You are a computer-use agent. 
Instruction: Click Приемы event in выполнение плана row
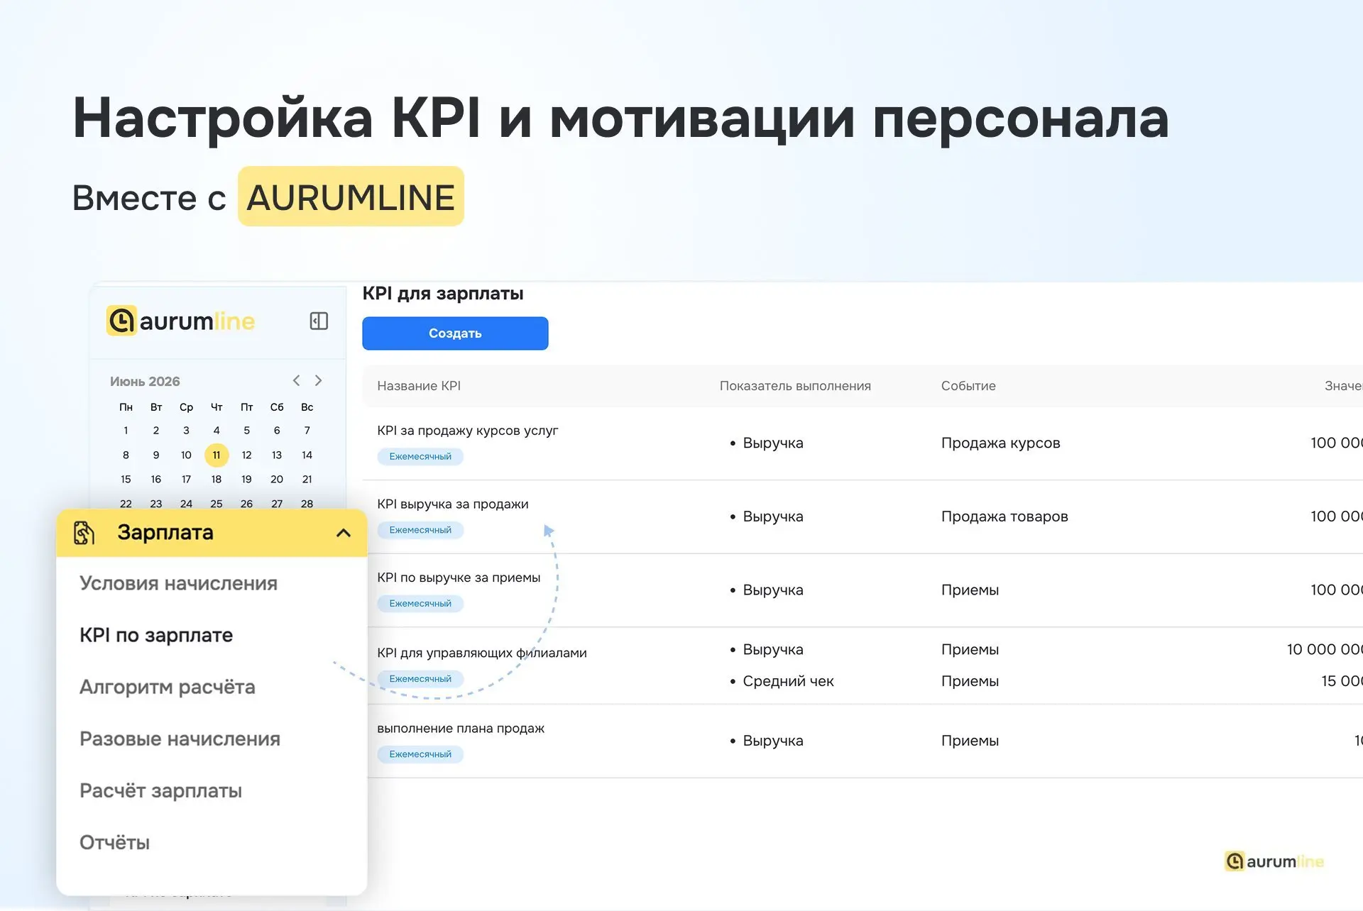970,741
